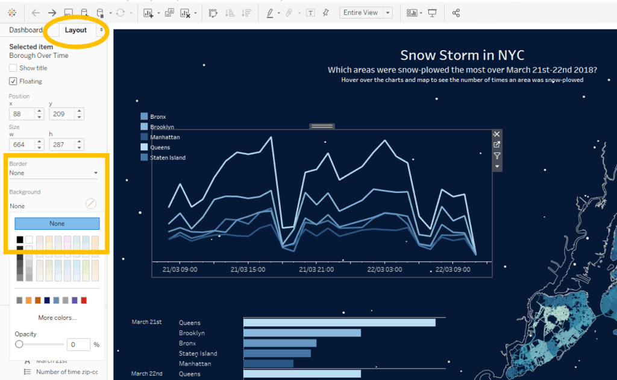Click the Save icon in the toolbar
The image size is (617, 380).
tap(69, 13)
